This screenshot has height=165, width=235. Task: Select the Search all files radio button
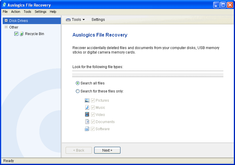[78, 83]
